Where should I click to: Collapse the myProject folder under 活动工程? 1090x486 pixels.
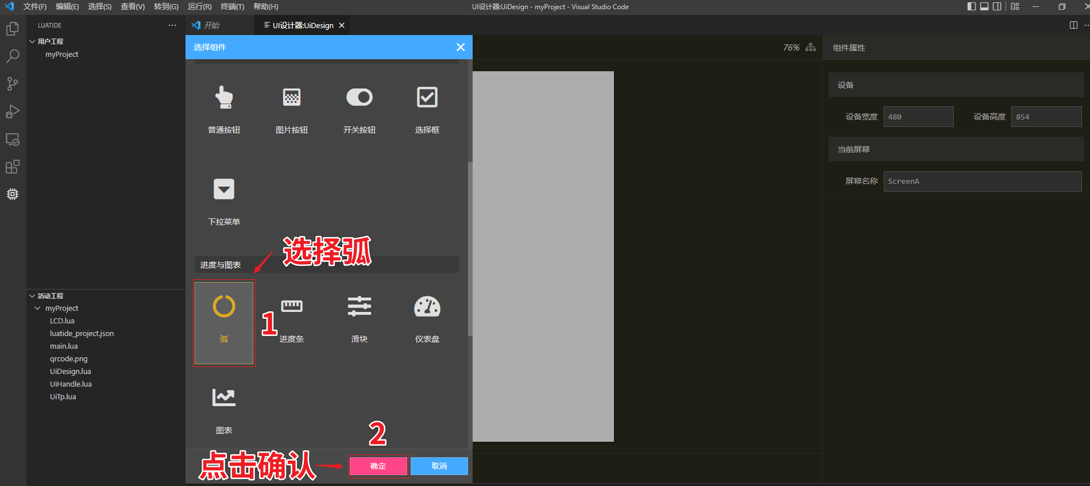click(37, 308)
